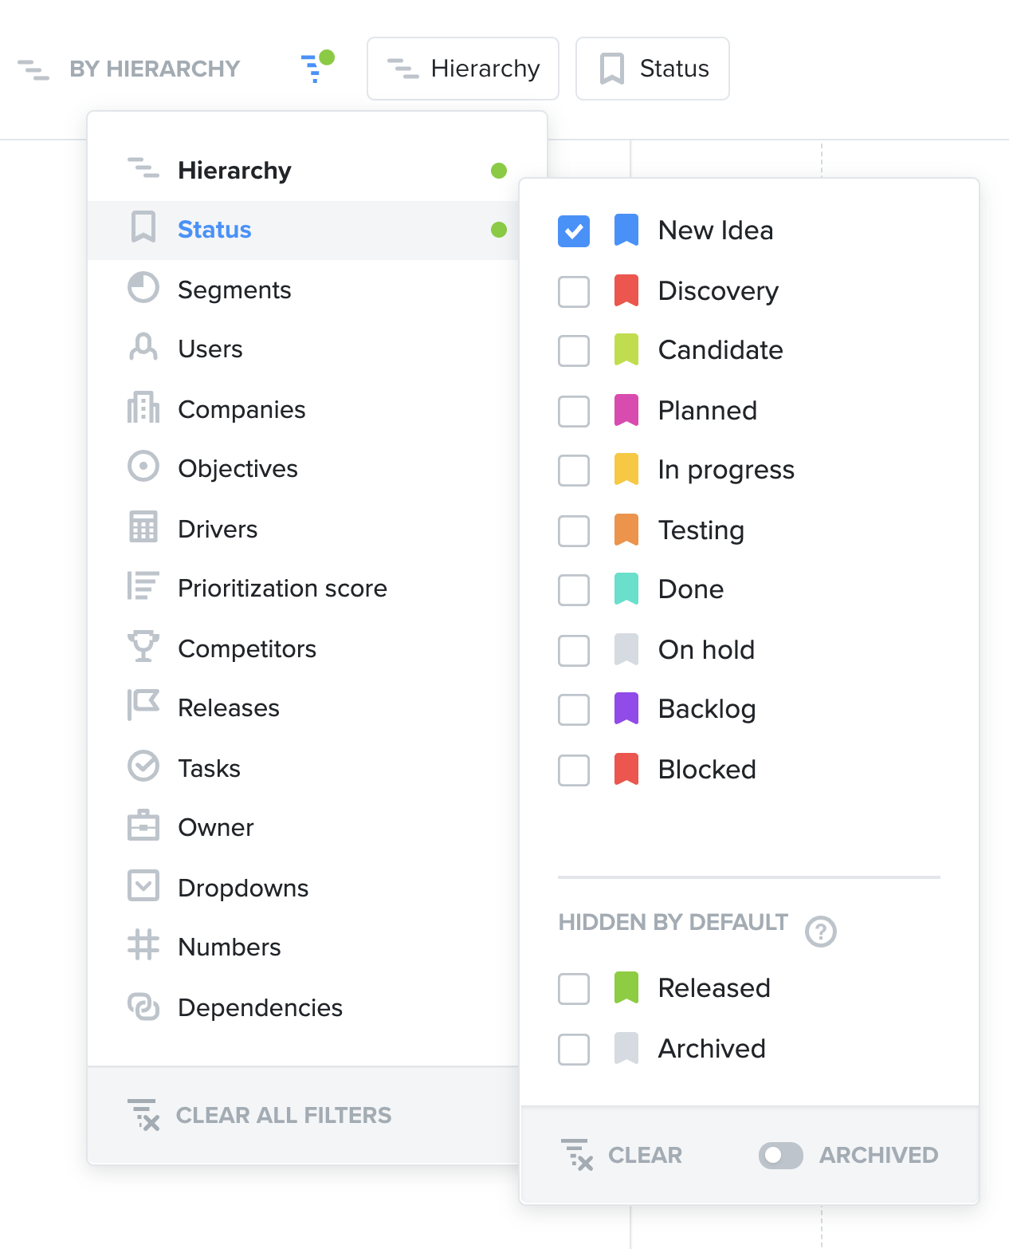Click the filter icon with green dot
The image size is (1009, 1249).
tap(316, 67)
